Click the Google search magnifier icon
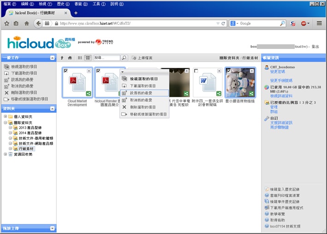This screenshot has width=327, height=234. [x=282, y=24]
